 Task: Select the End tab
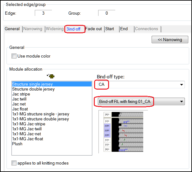(124, 29)
